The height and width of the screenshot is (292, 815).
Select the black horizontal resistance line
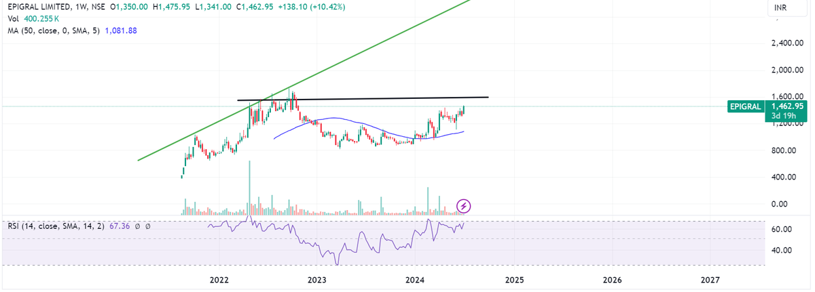tap(362, 99)
